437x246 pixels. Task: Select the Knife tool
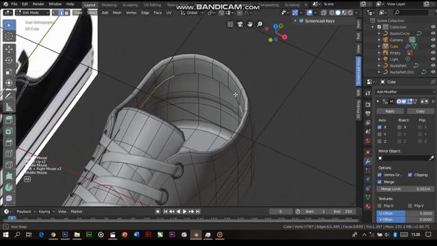(x=9, y=165)
